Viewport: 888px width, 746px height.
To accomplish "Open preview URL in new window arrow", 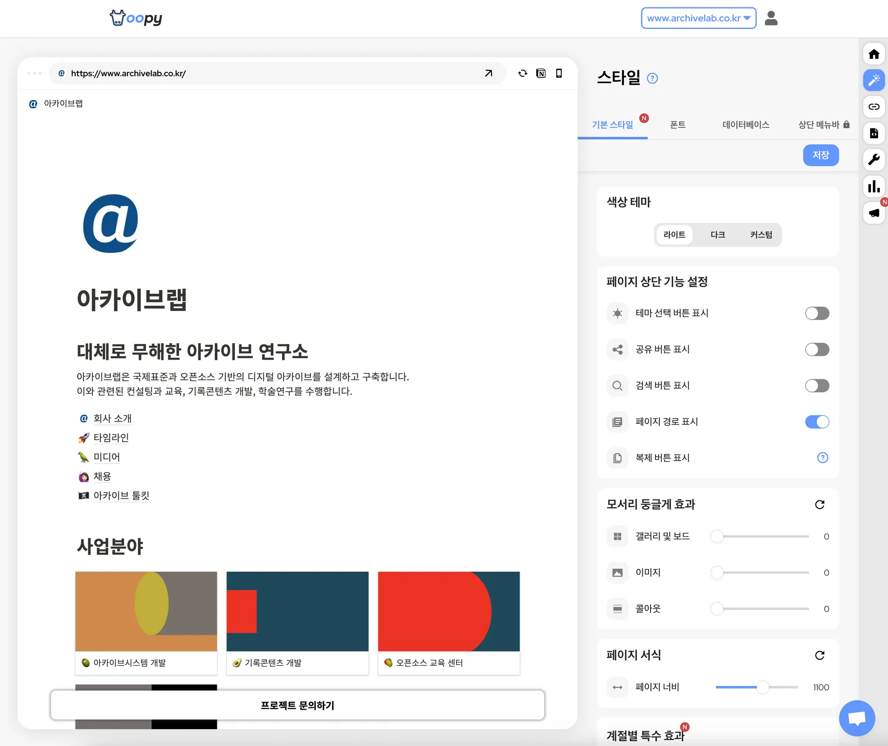I will [488, 73].
